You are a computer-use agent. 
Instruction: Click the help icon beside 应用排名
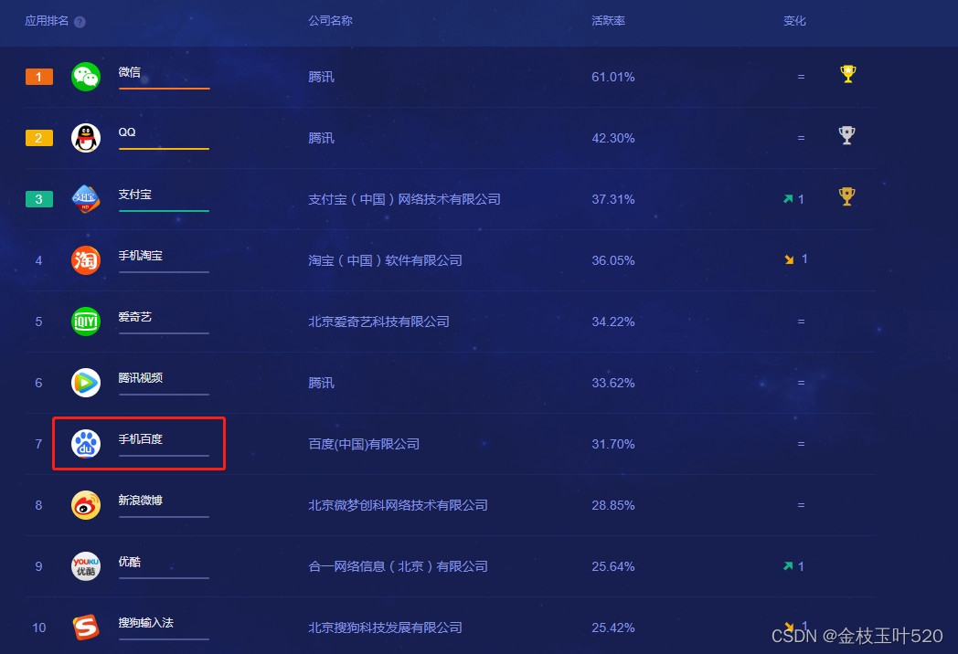(x=80, y=22)
